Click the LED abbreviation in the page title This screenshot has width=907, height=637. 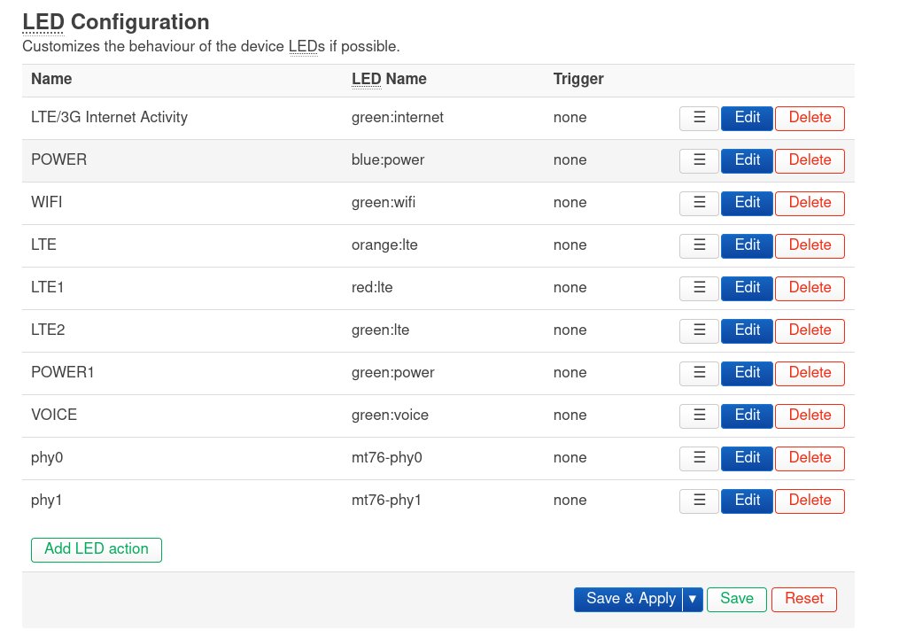[x=43, y=22]
